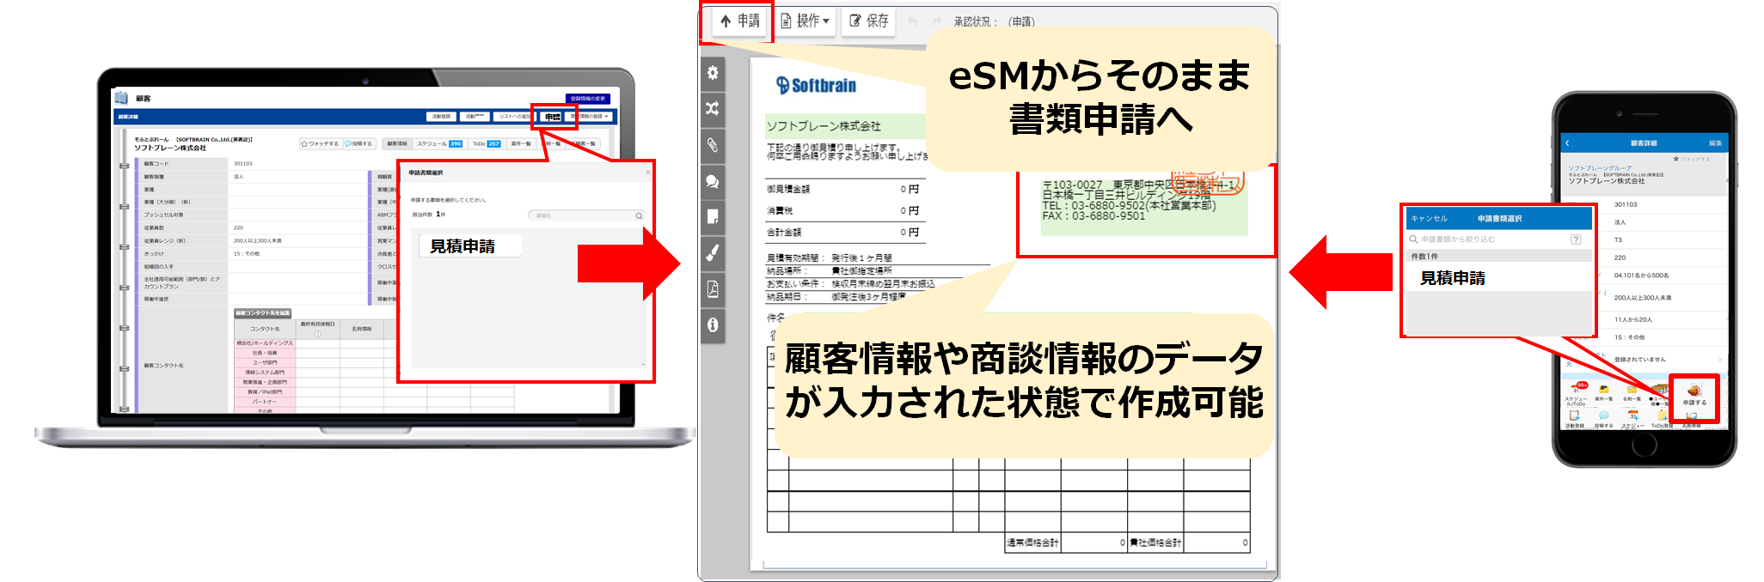Tap the ToDo登録 icon on phone

(x=1662, y=420)
